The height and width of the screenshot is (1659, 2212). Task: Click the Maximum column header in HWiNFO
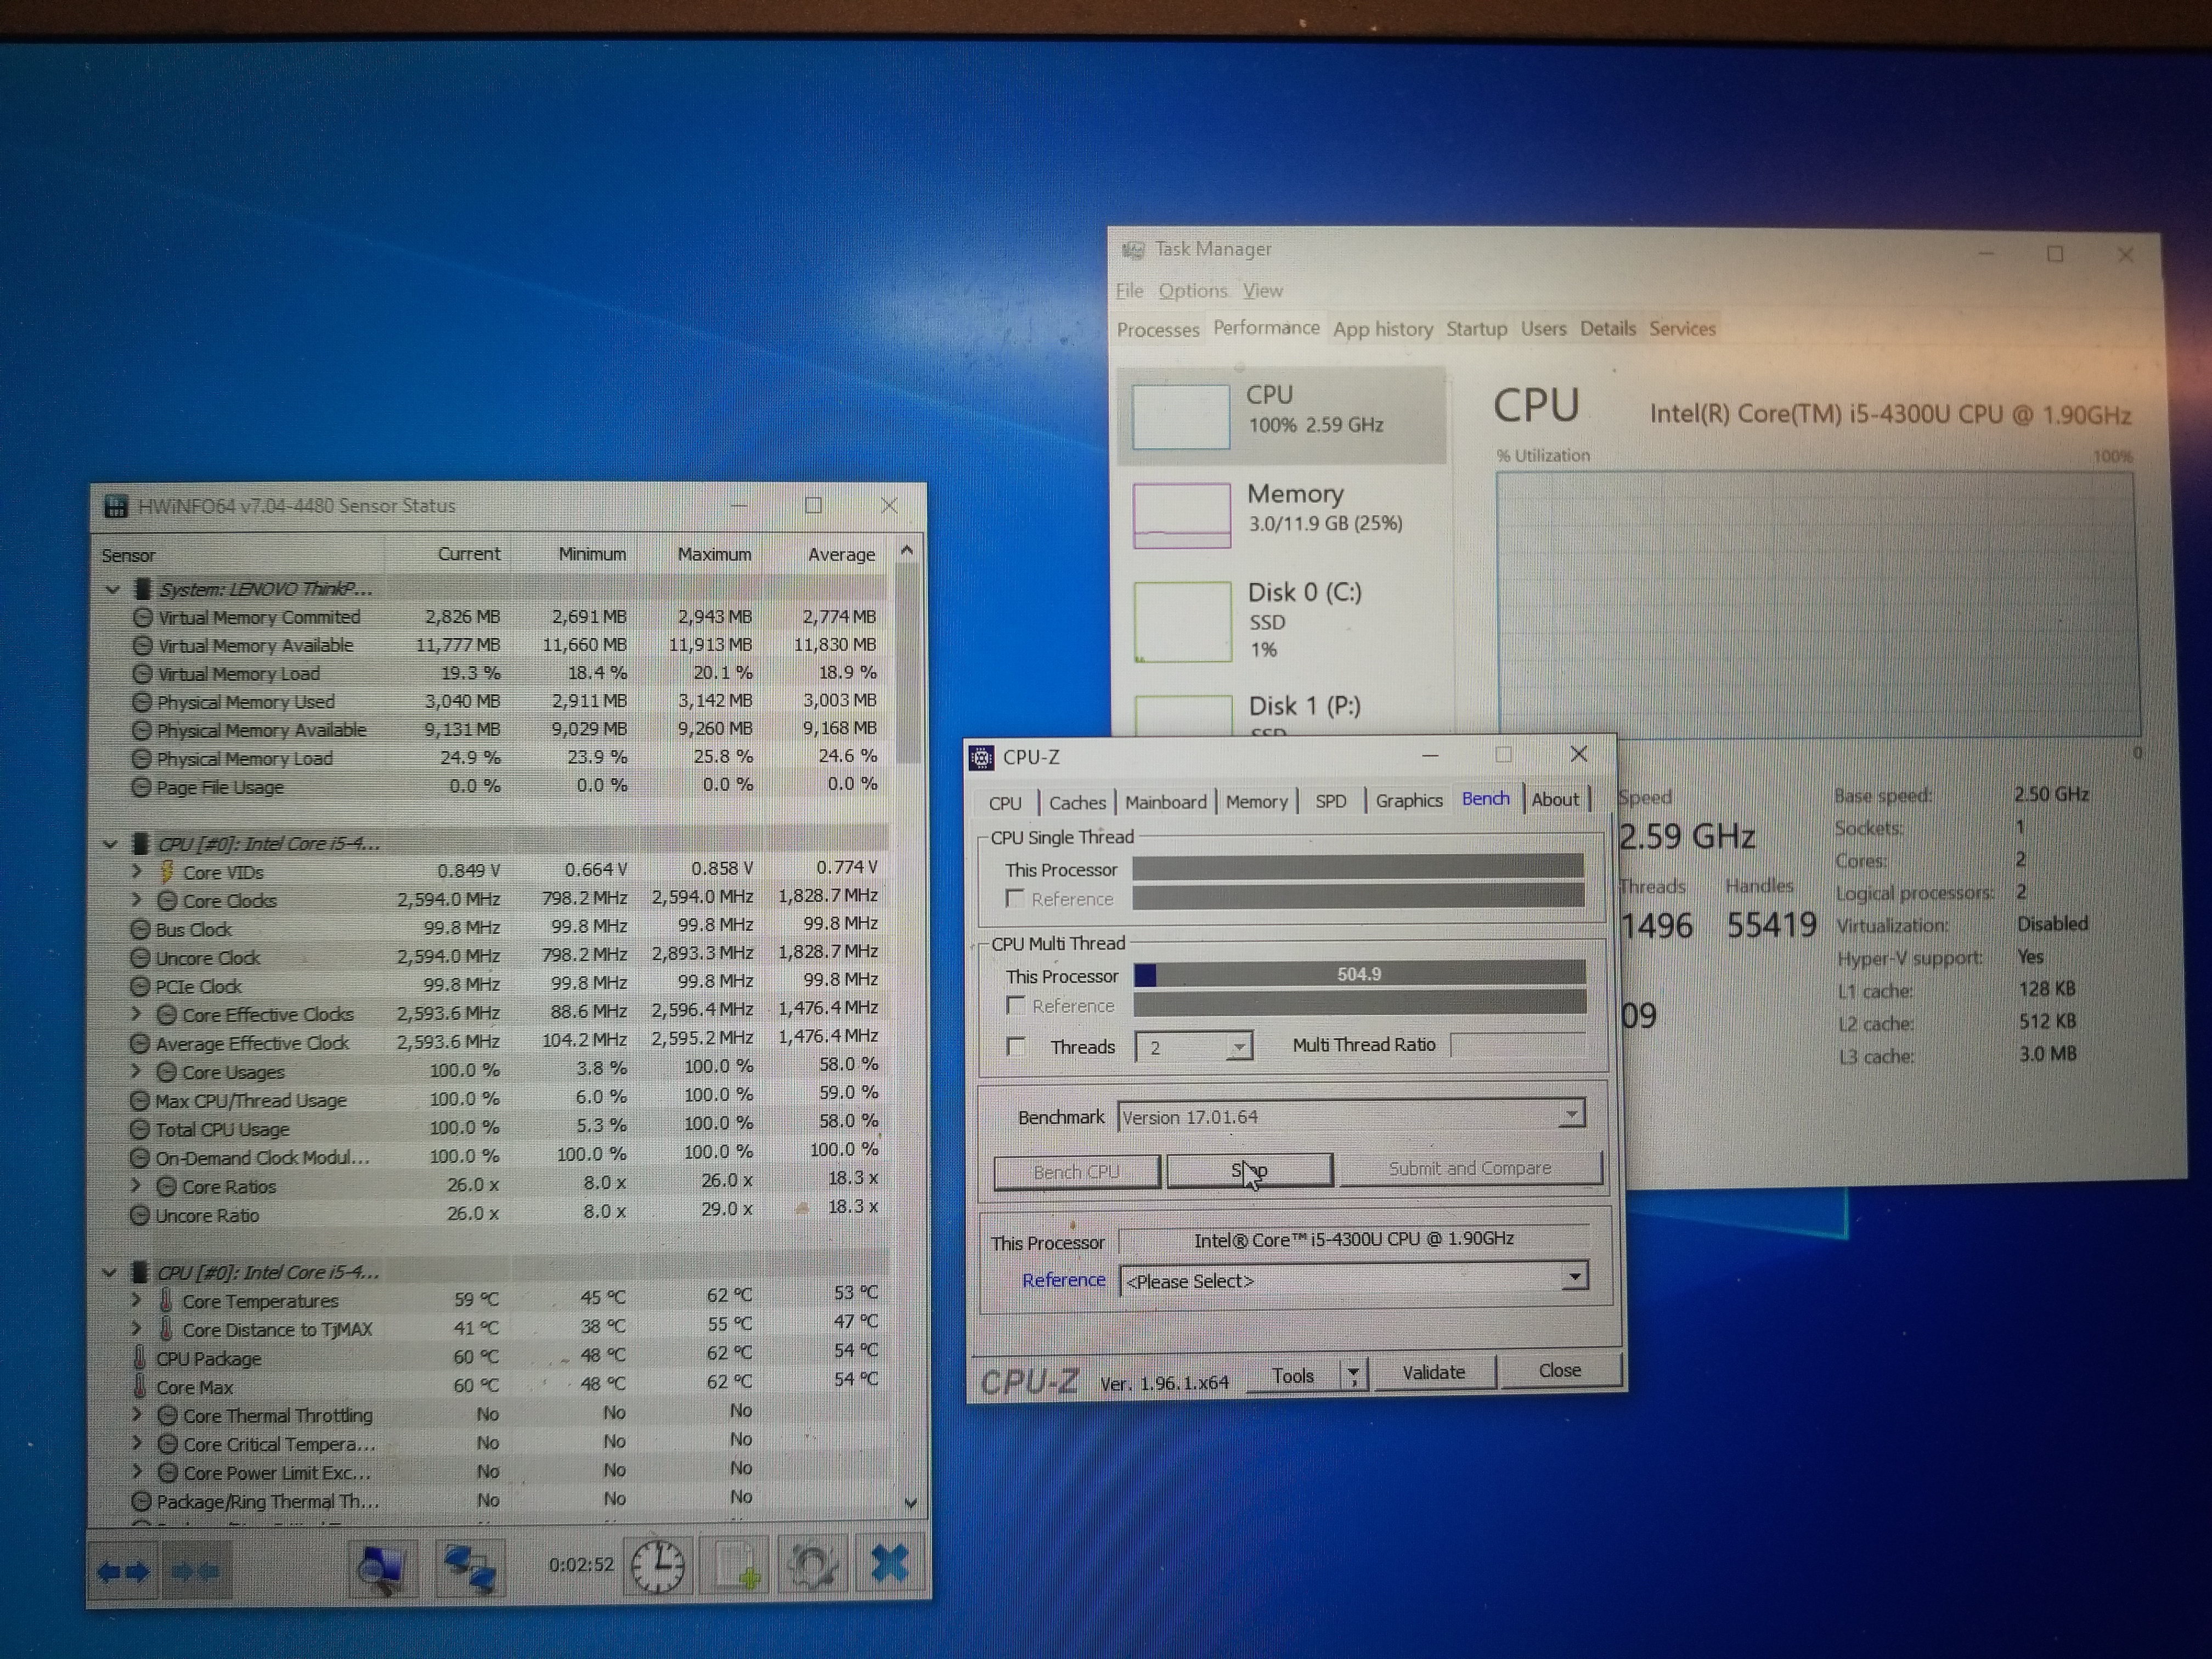(714, 555)
